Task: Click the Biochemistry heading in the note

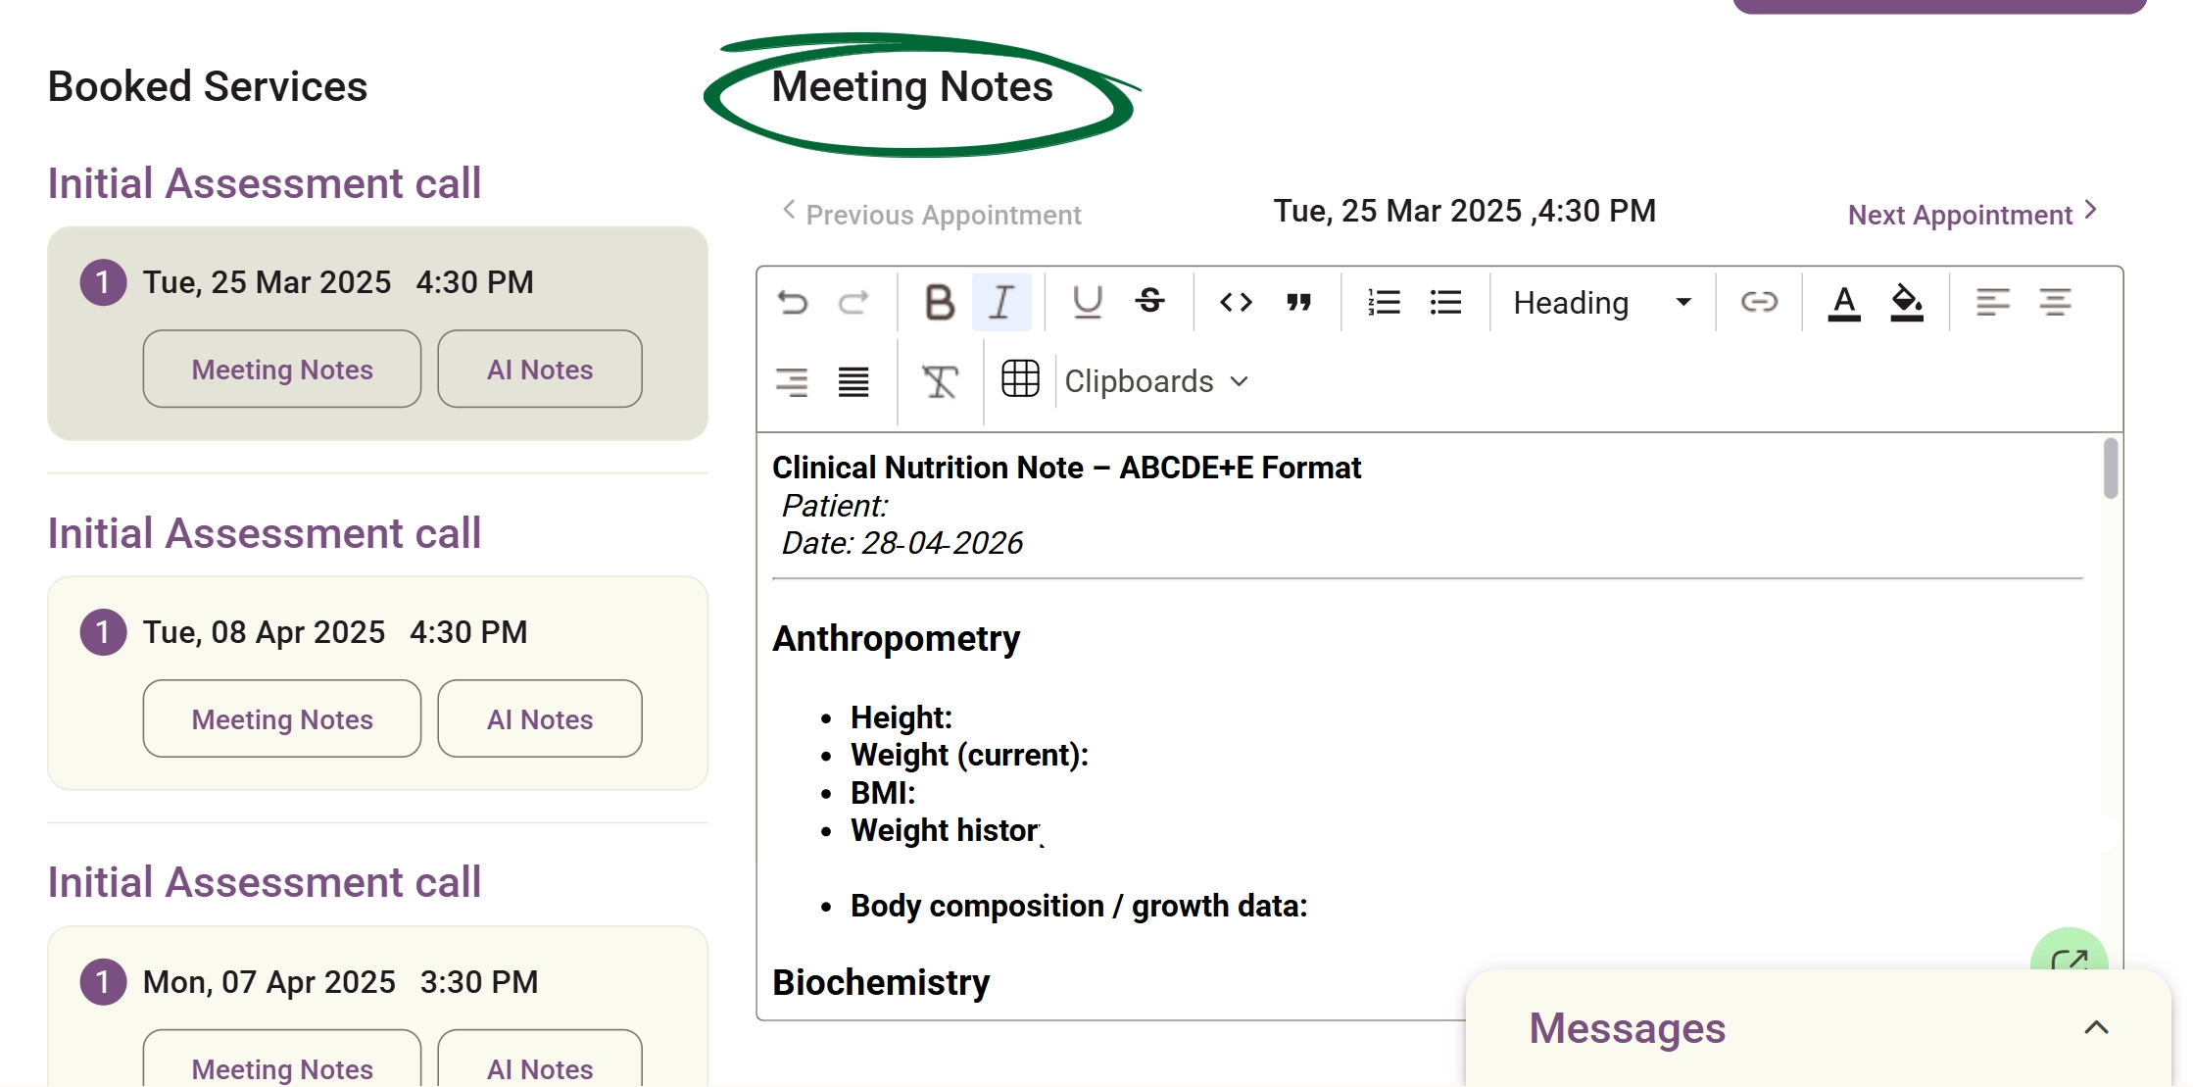Action: (881, 982)
